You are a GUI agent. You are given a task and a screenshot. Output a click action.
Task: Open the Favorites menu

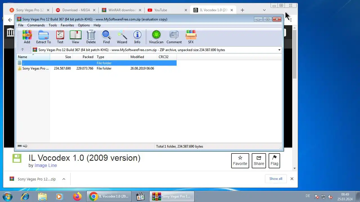(x=67, y=25)
